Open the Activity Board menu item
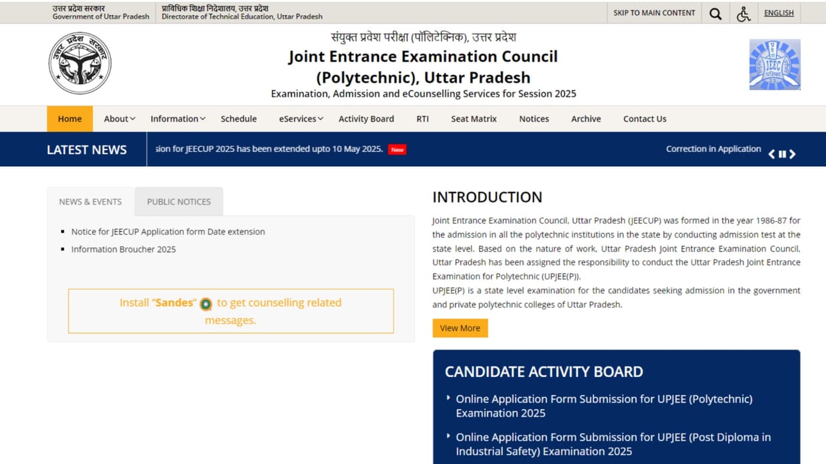 pyautogui.click(x=366, y=119)
